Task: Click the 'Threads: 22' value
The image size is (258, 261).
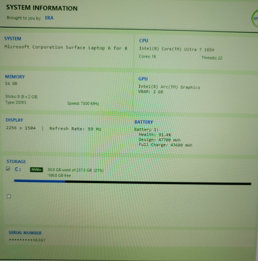Action: tap(212, 58)
